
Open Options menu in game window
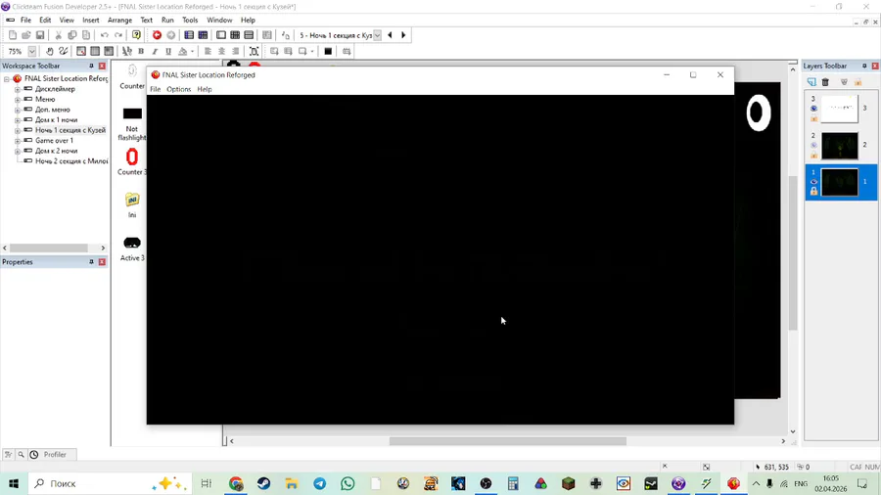[179, 89]
